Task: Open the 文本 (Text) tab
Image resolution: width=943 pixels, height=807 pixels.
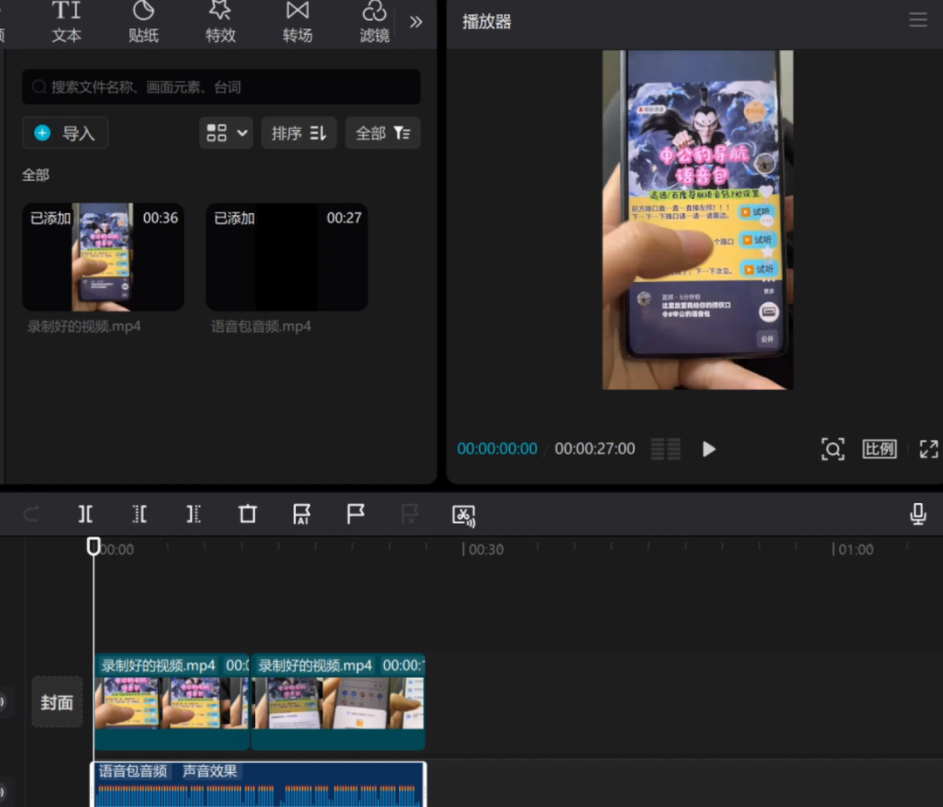Action: pyautogui.click(x=66, y=22)
